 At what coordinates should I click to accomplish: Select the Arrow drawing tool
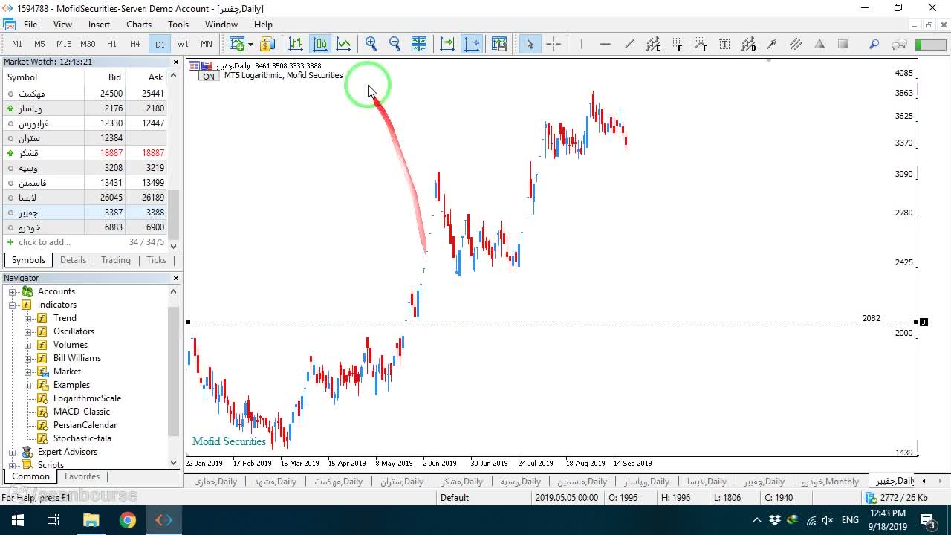pyautogui.click(x=772, y=44)
